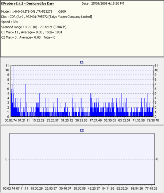Click the 79:38:70 label on C1 axis
Image resolution: width=164 pixels, height=193 pixels.
[153, 120]
